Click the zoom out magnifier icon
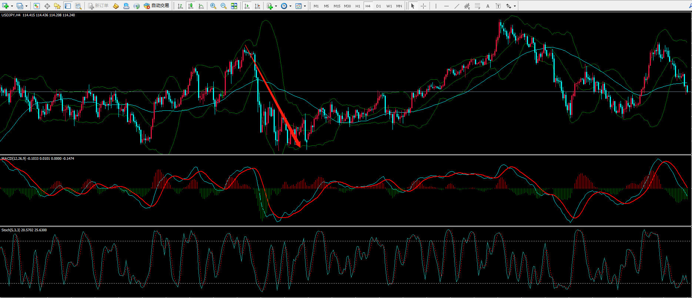 (x=224, y=6)
